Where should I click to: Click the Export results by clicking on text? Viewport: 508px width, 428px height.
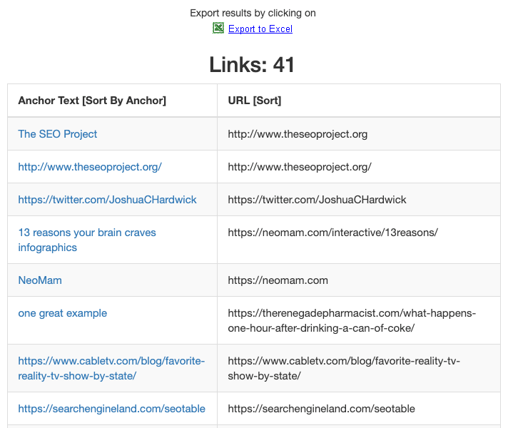click(x=253, y=13)
